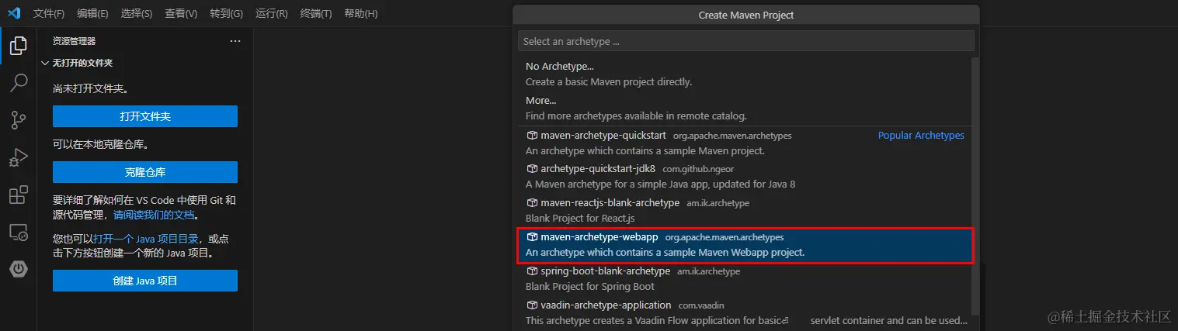
Task: Open the explorer More Actions ellipsis
Action: tap(235, 41)
